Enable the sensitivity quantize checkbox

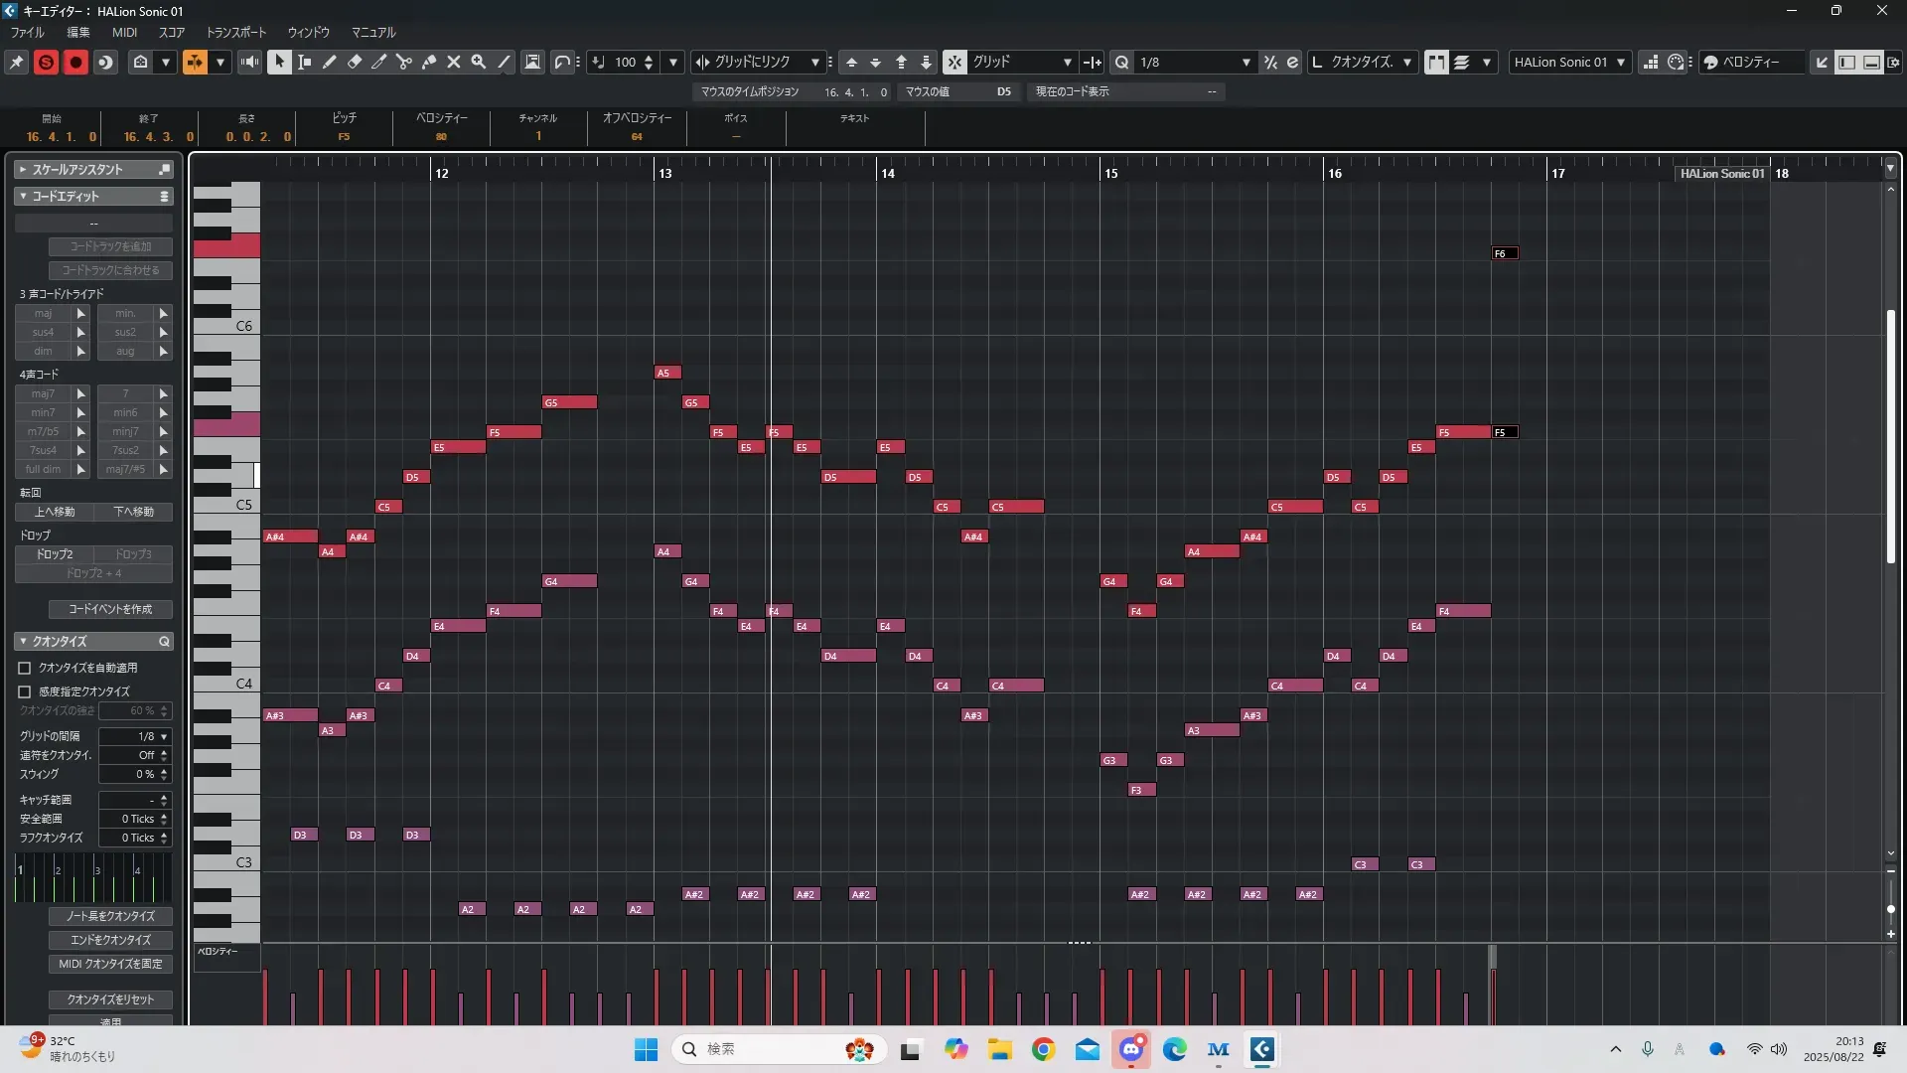[x=25, y=691]
